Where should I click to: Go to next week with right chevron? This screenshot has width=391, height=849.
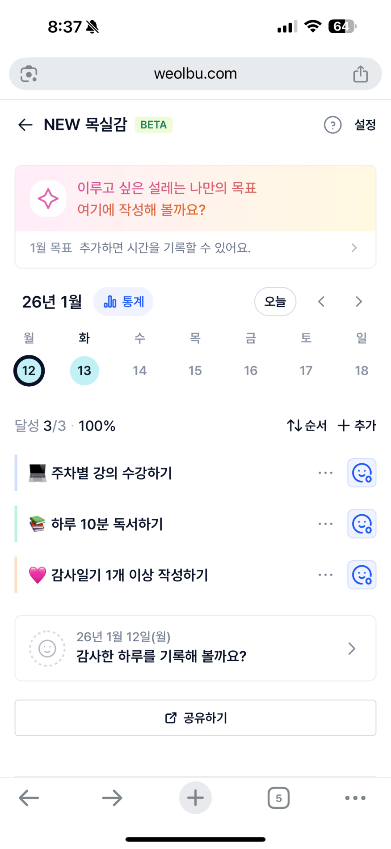[358, 302]
